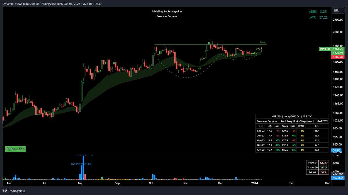Viewport: 348px width, 195px height.
Task: Click the Jun label on time axis
Action: pos(9,183)
